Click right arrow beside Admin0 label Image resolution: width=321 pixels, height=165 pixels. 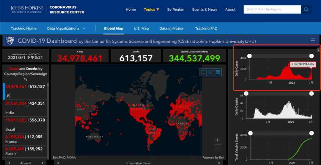coord(43,163)
